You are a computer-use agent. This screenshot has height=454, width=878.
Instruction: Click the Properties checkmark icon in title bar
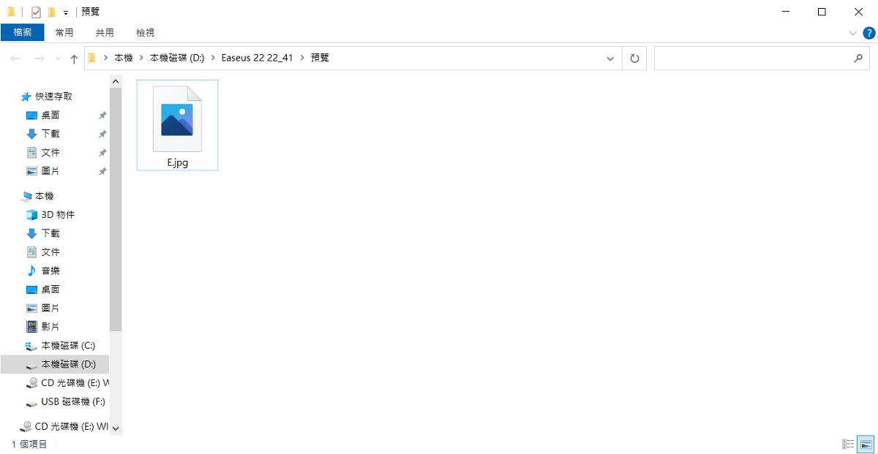(36, 12)
